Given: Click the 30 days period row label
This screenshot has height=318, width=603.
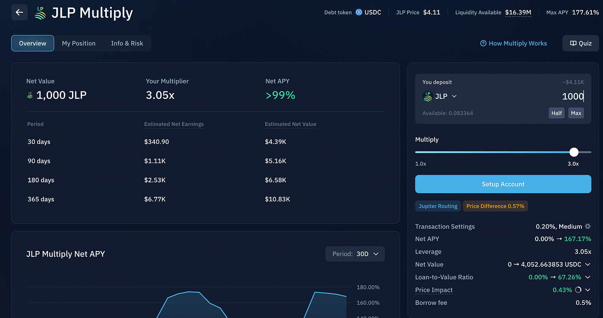Looking at the screenshot, I should pyautogui.click(x=39, y=142).
